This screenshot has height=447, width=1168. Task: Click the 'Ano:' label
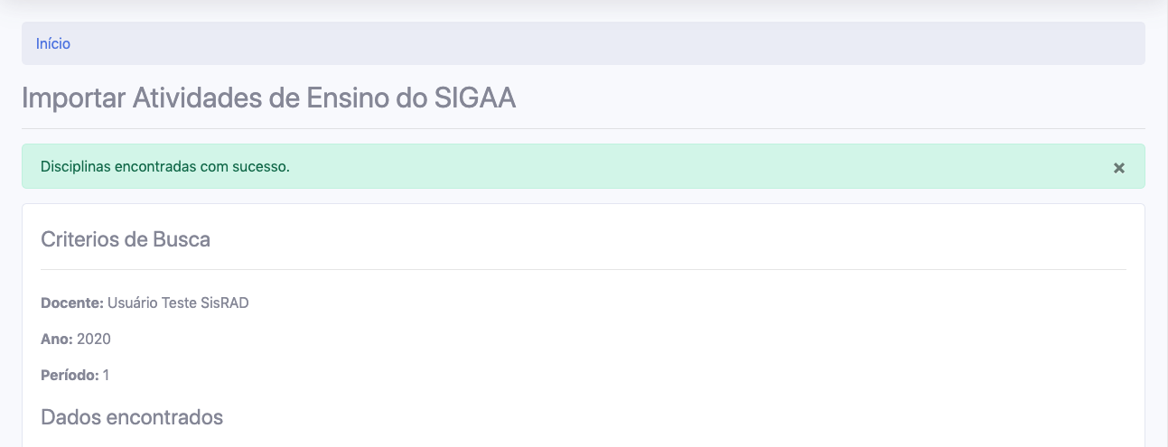pos(57,340)
